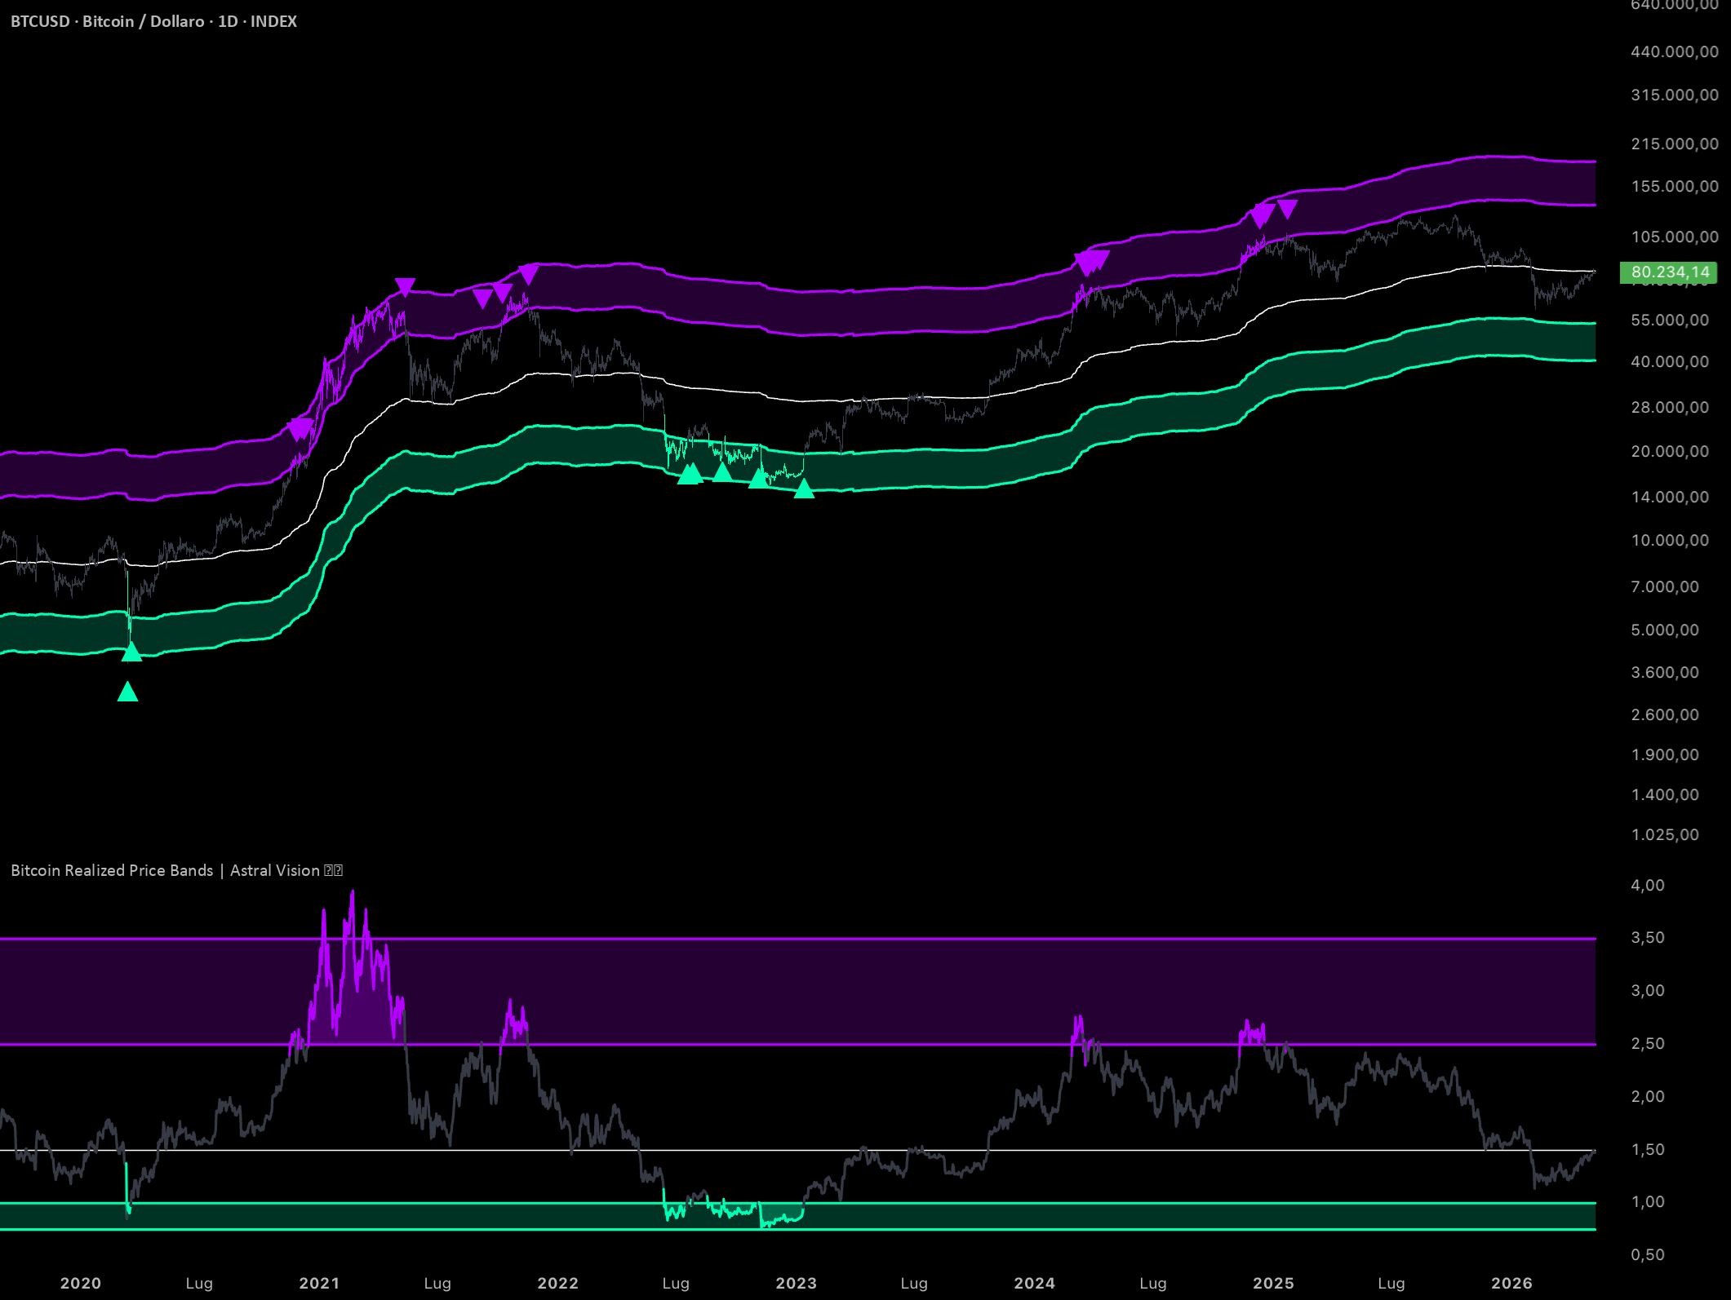The image size is (1731, 1300).
Task: Select the 3,00 indicator scale value
Action: tap(1648, 990)
